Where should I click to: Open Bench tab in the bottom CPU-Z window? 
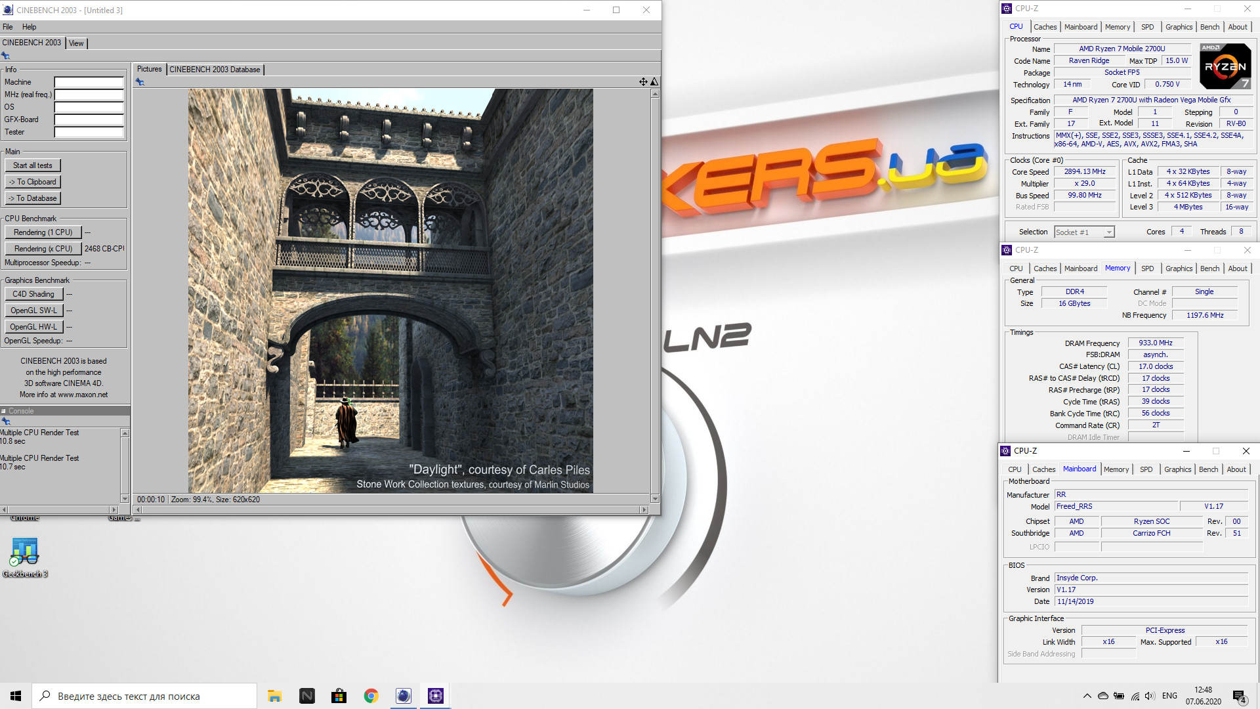[1208, 469]
